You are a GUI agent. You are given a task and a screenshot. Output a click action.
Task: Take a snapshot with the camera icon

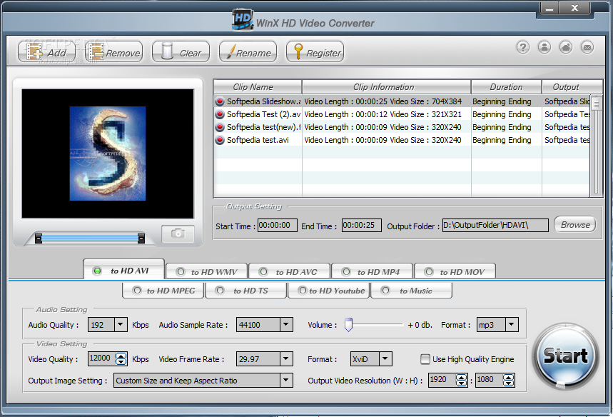click(x=178, y=233)
